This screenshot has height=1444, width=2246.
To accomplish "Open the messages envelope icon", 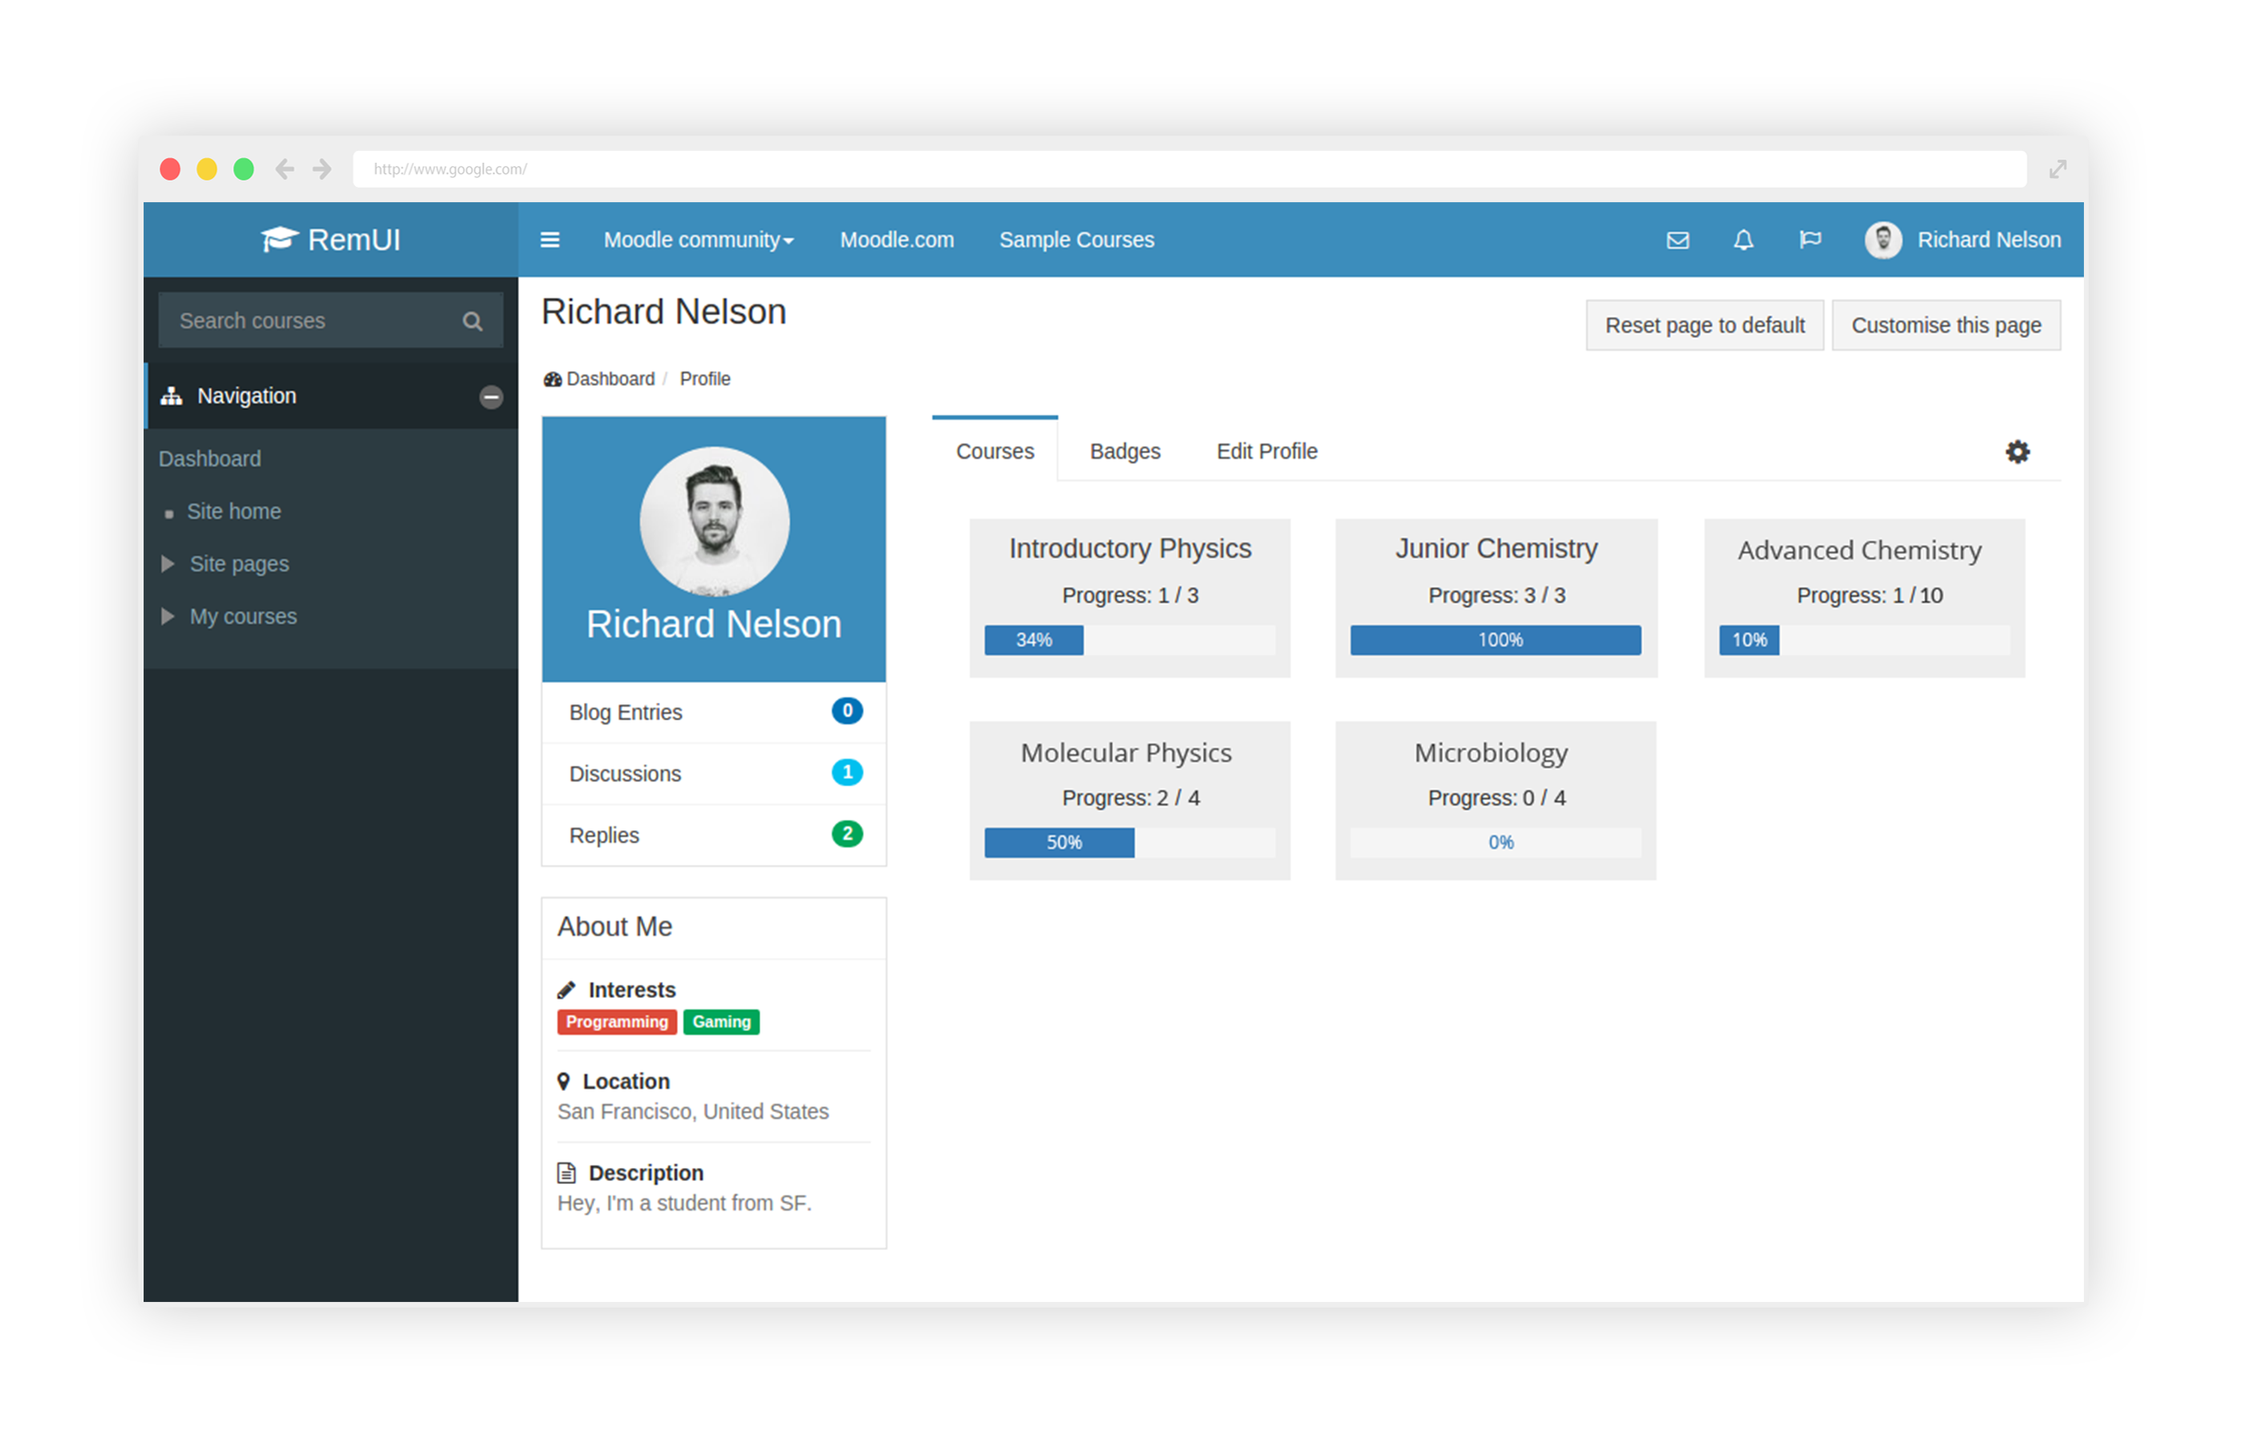I will tap(1677, 240).
